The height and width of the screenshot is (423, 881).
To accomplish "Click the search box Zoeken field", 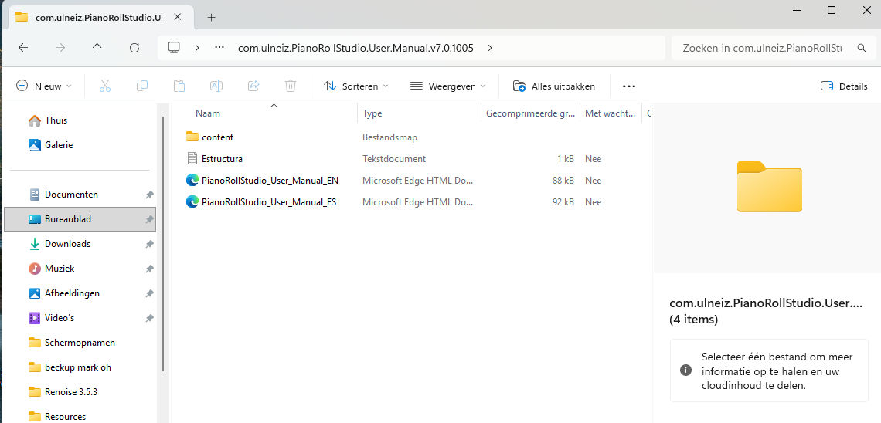I will point(765,48).
